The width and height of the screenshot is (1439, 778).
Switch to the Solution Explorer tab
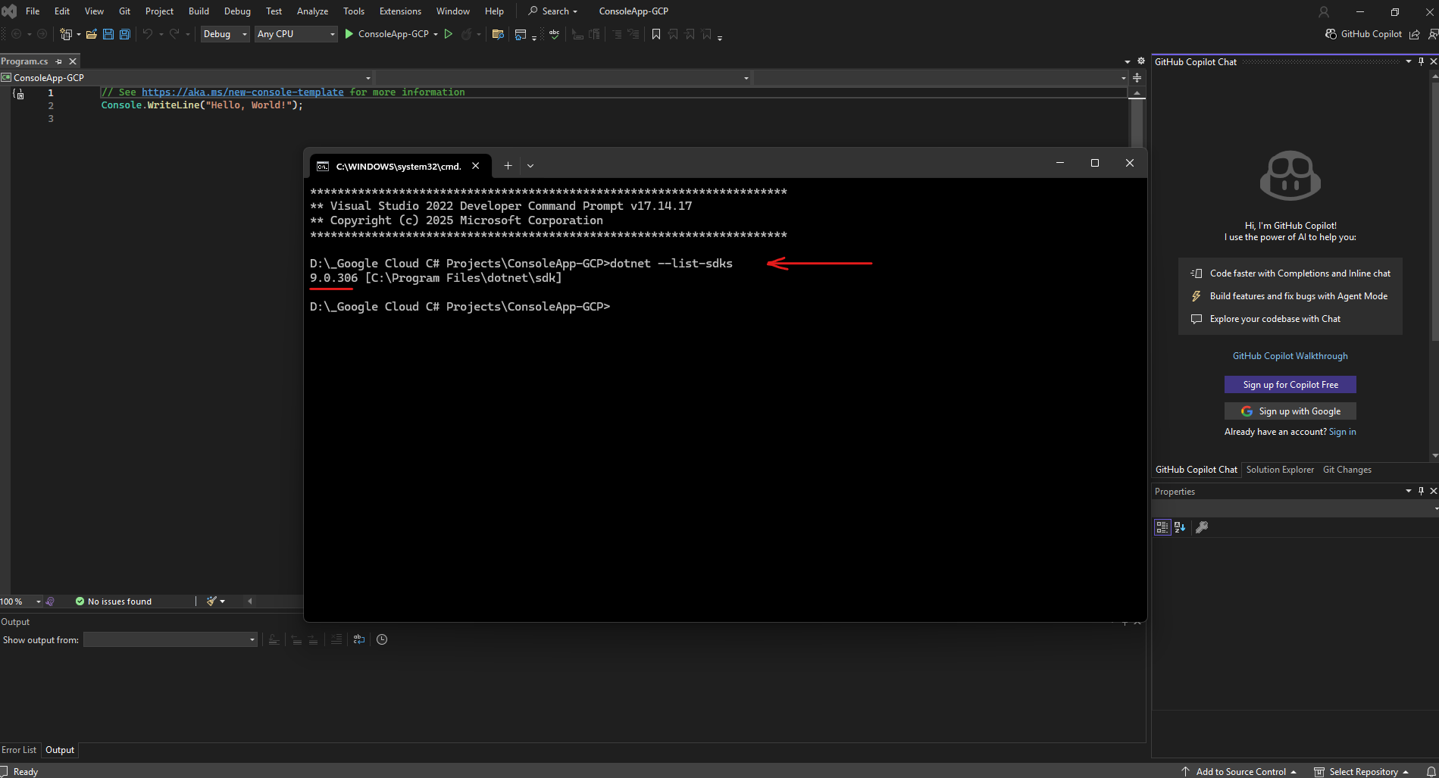(1280, 470)
